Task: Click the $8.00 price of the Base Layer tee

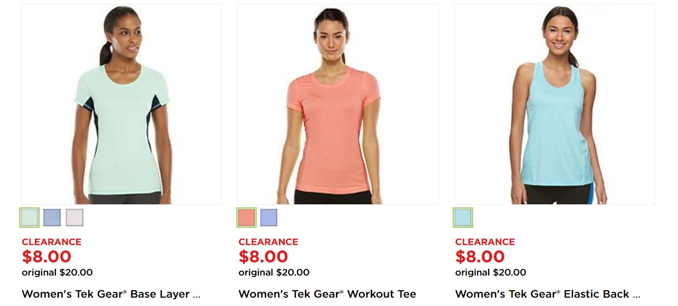Action: [x=47, y=256]
